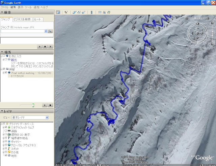Collapse the 場所 places panel header arrow

[2, 52]
